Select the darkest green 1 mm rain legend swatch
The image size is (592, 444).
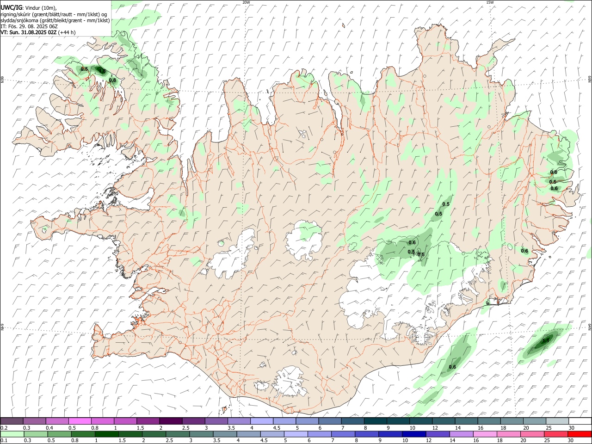pyautogui.click(x=106, y=434)
